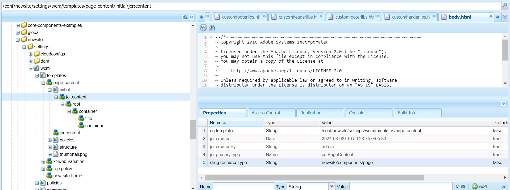This screenshot has width=510, height=190.
Task: Sort properties by Name column header
Action: 235,123
